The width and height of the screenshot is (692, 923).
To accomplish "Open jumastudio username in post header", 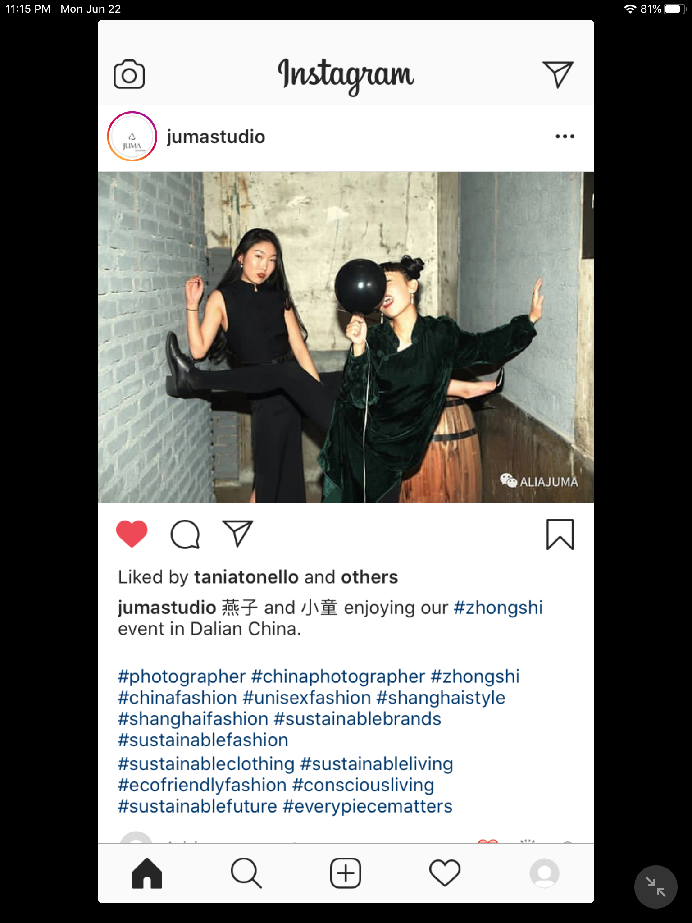I will pyautogui.click(x=216, y=137).
